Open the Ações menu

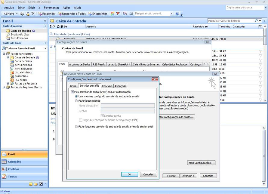(66, 8)
